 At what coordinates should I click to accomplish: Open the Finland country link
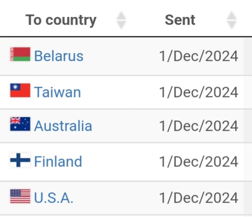coord(58,162)
